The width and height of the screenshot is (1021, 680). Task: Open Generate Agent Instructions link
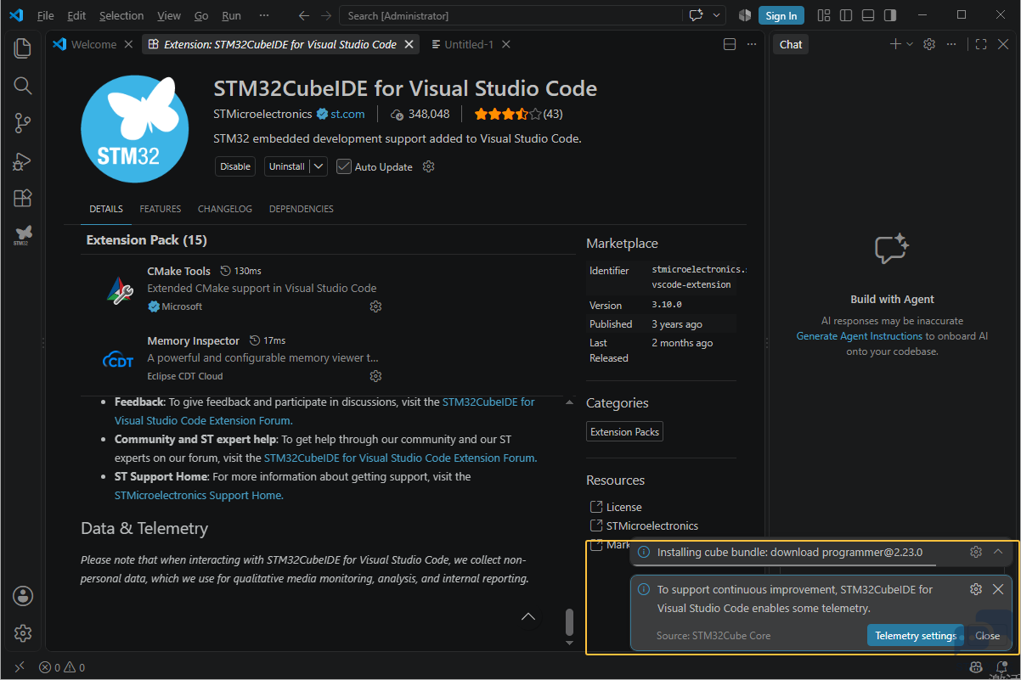click(859, 336)
